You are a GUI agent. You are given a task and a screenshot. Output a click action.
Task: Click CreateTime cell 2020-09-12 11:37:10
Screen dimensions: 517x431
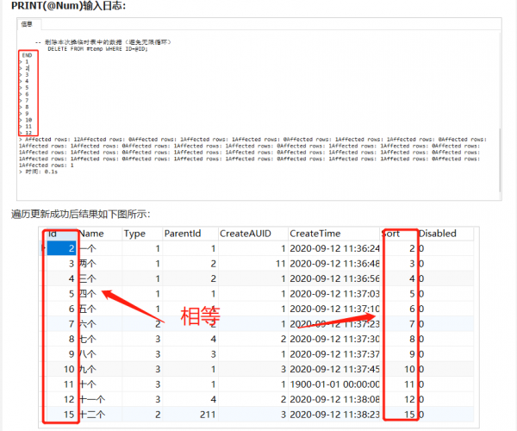pos(334,309)
